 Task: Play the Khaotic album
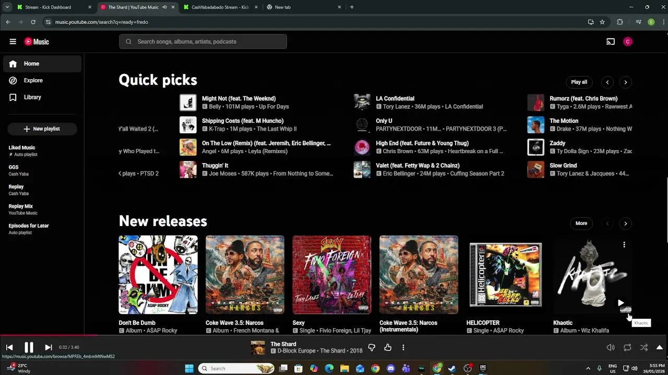(621, 303)
